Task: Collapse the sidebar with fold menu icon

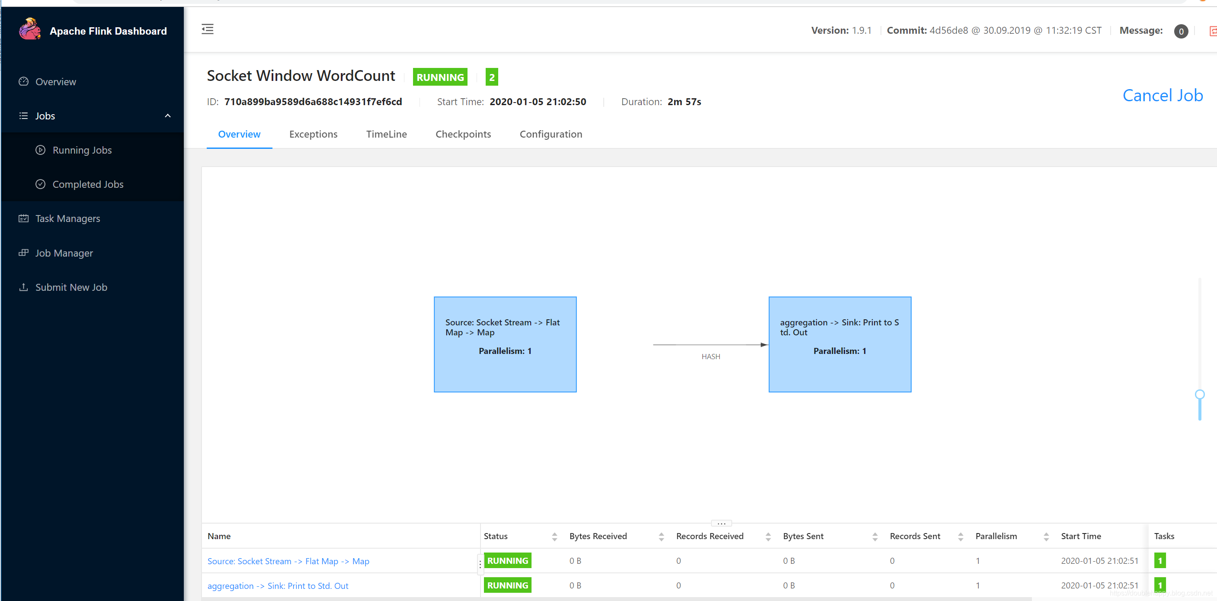Action: [x=208, y=29]
